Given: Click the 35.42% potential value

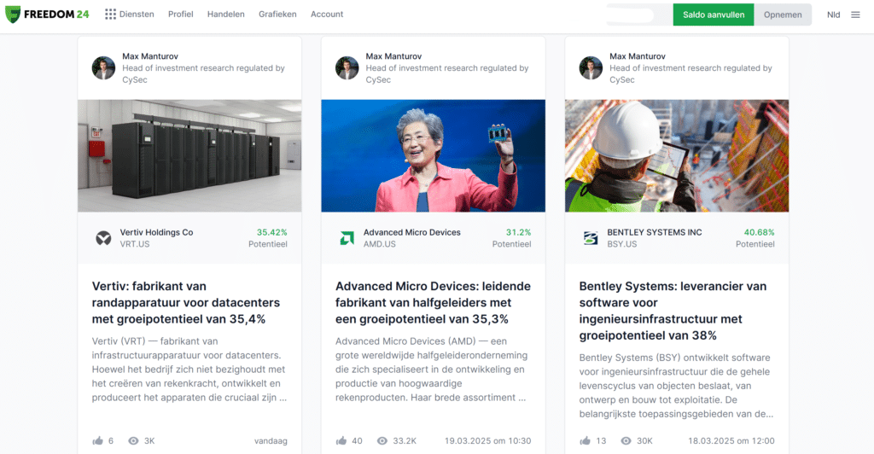Looking at the screenshot, I should (x=272, y=232).
